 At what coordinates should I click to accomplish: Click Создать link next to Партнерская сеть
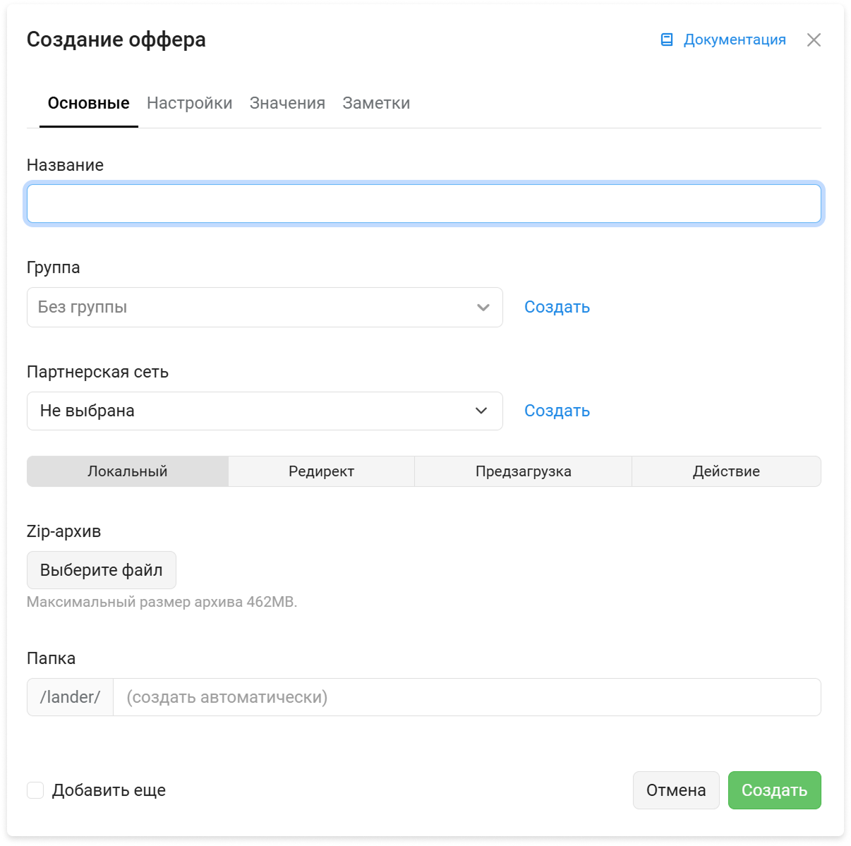(x=557, y=411)
